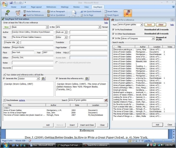Sort search results by Votes column
This screenshot has height=148, width=176.
point(169,47)
